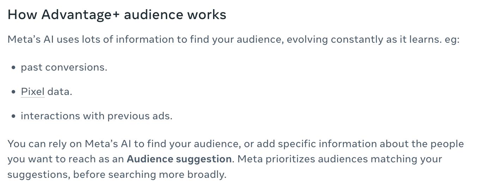This screenshot has height=187, width=479.
Task: Click "before searching more broadly." phrase
Action: [150, 175]
